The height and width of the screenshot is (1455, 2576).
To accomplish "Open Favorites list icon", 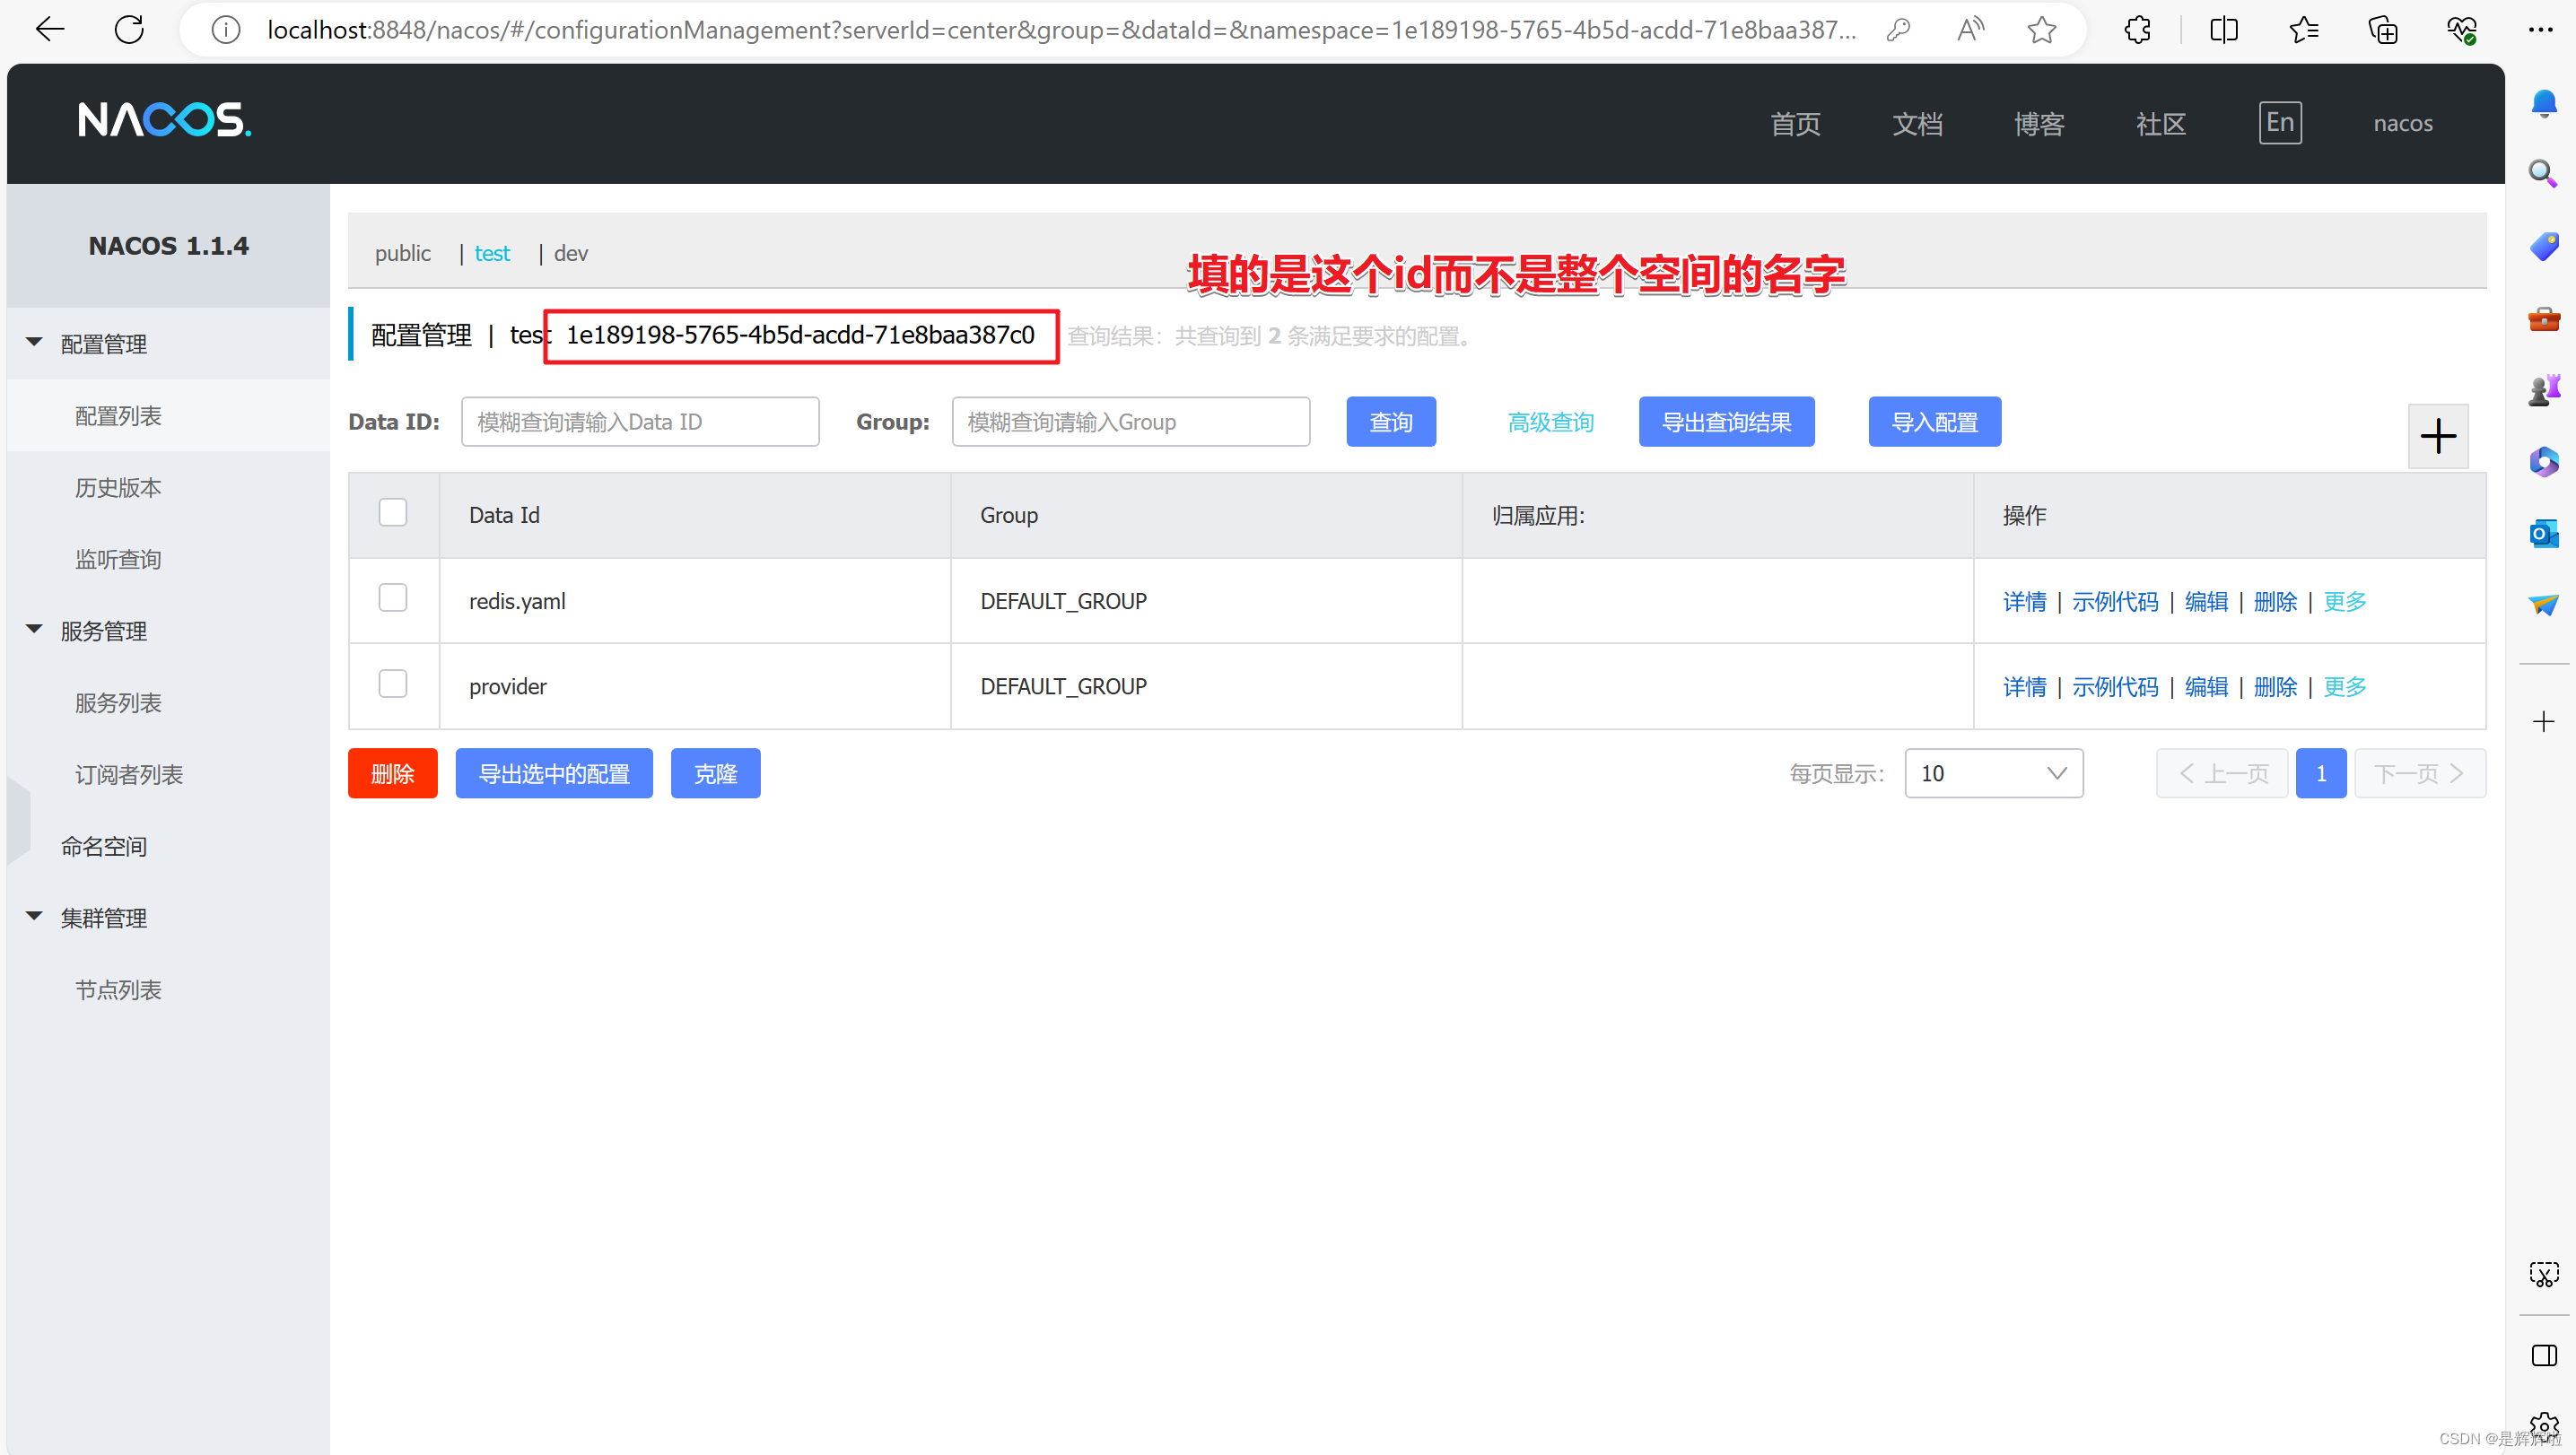I will pos(2304,30).
